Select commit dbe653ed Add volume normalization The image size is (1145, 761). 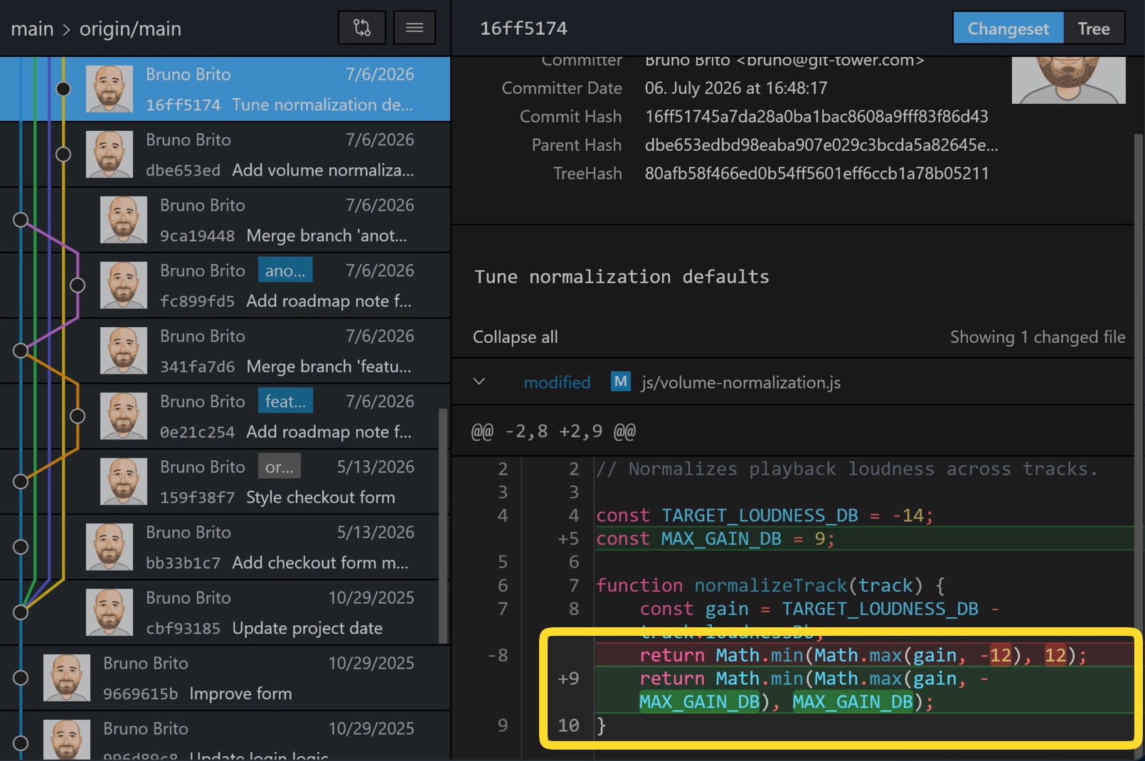pyautogui.click(x=225, y=154)
